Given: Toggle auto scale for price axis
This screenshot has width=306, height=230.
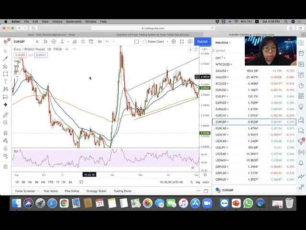Looking at the screenshot, I should pos(206,182).
